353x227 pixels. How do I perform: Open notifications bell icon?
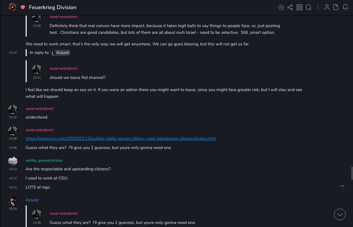(x=345, y=7)
